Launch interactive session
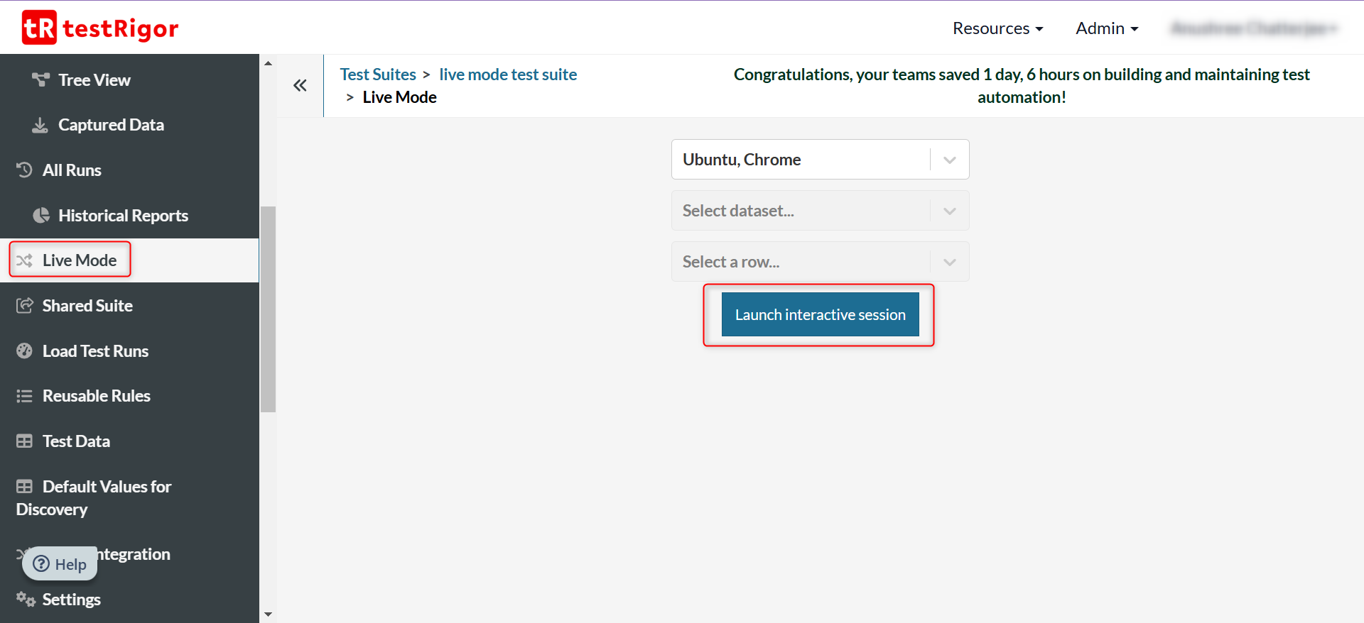The height and width of the screenshot is (623, 1364). (x=820, y=314)
